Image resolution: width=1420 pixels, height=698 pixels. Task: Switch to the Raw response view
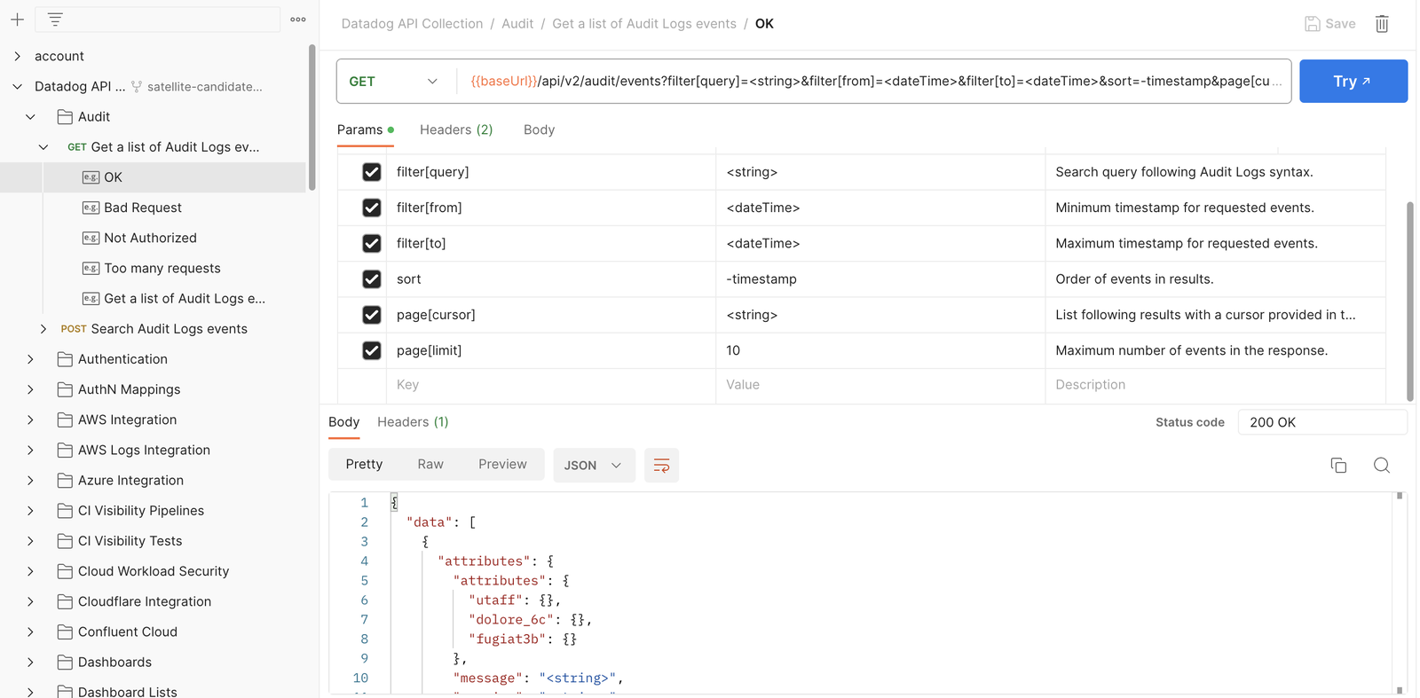click(x=430, y=464)
